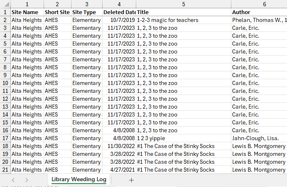Click the Author header cell

click(258, 12)
